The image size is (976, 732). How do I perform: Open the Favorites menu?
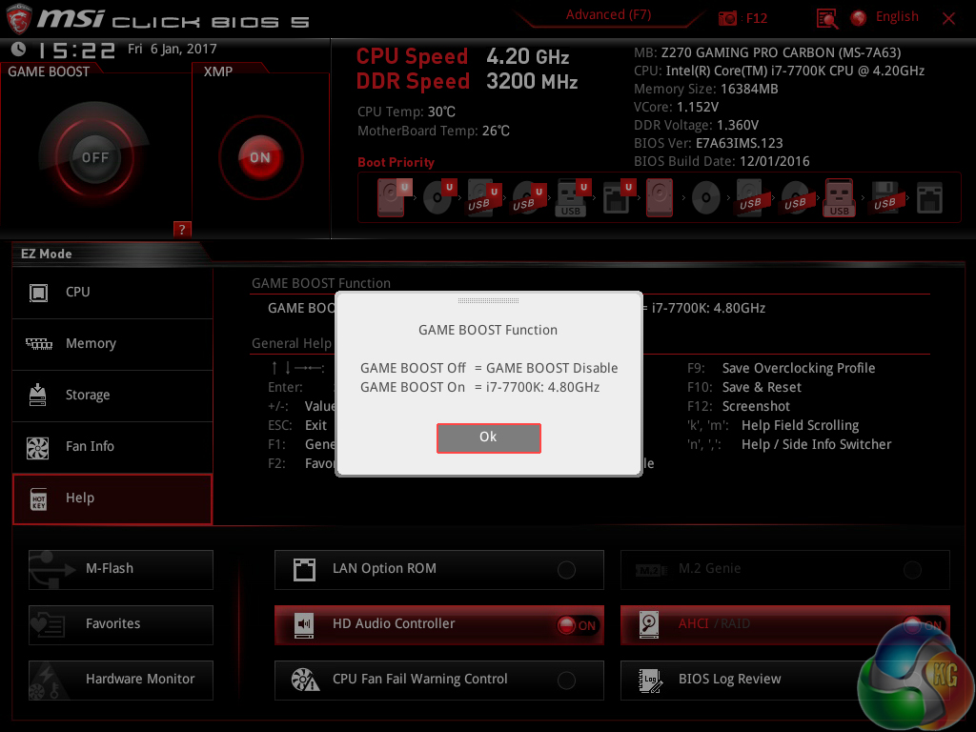121,624
